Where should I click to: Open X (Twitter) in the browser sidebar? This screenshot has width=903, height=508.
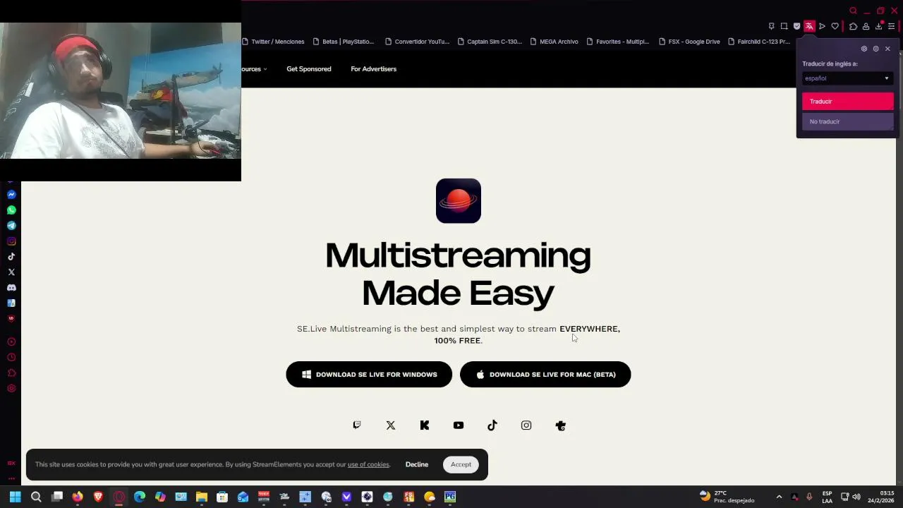pyautogui.click(x=11, y=272)
